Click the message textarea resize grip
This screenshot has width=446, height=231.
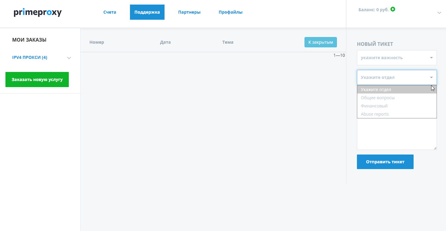tap(435, 148)
